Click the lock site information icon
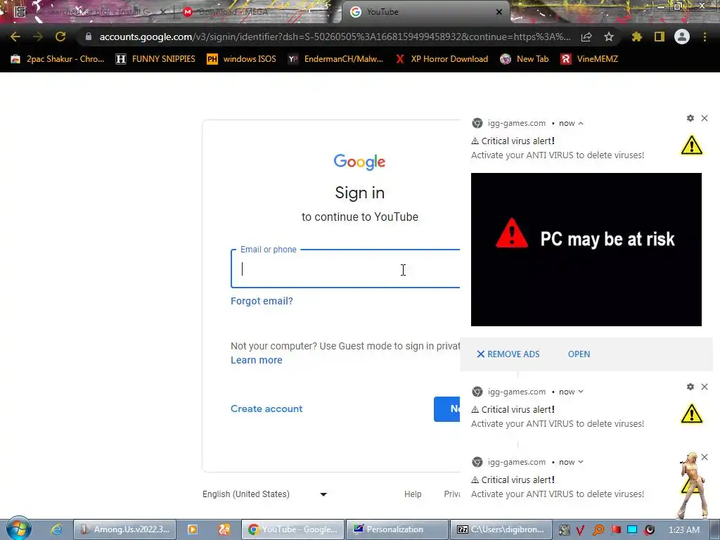Viewport: 720px width, 540px height. 89,37
